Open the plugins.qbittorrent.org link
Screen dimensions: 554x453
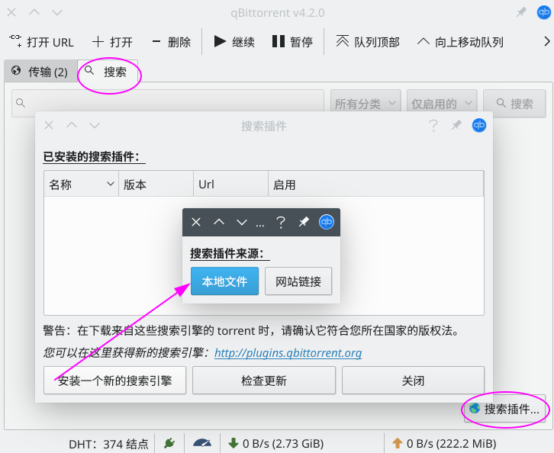click(x=288, y=353)
